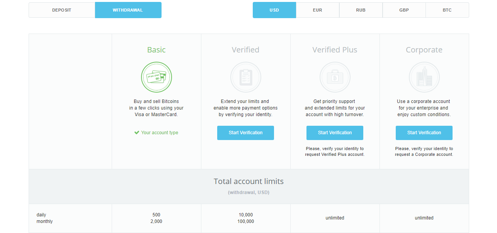Click the Basic credit card icon
Viewport: 497px width, 233px height.
[157, 77]
